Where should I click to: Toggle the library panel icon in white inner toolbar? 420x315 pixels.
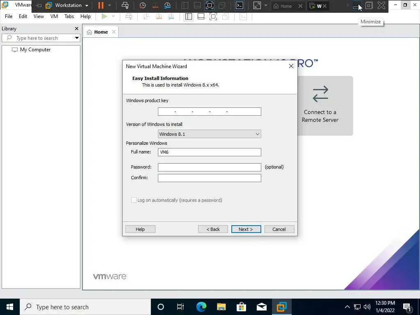pyautogui.click(x=189, y=16)
